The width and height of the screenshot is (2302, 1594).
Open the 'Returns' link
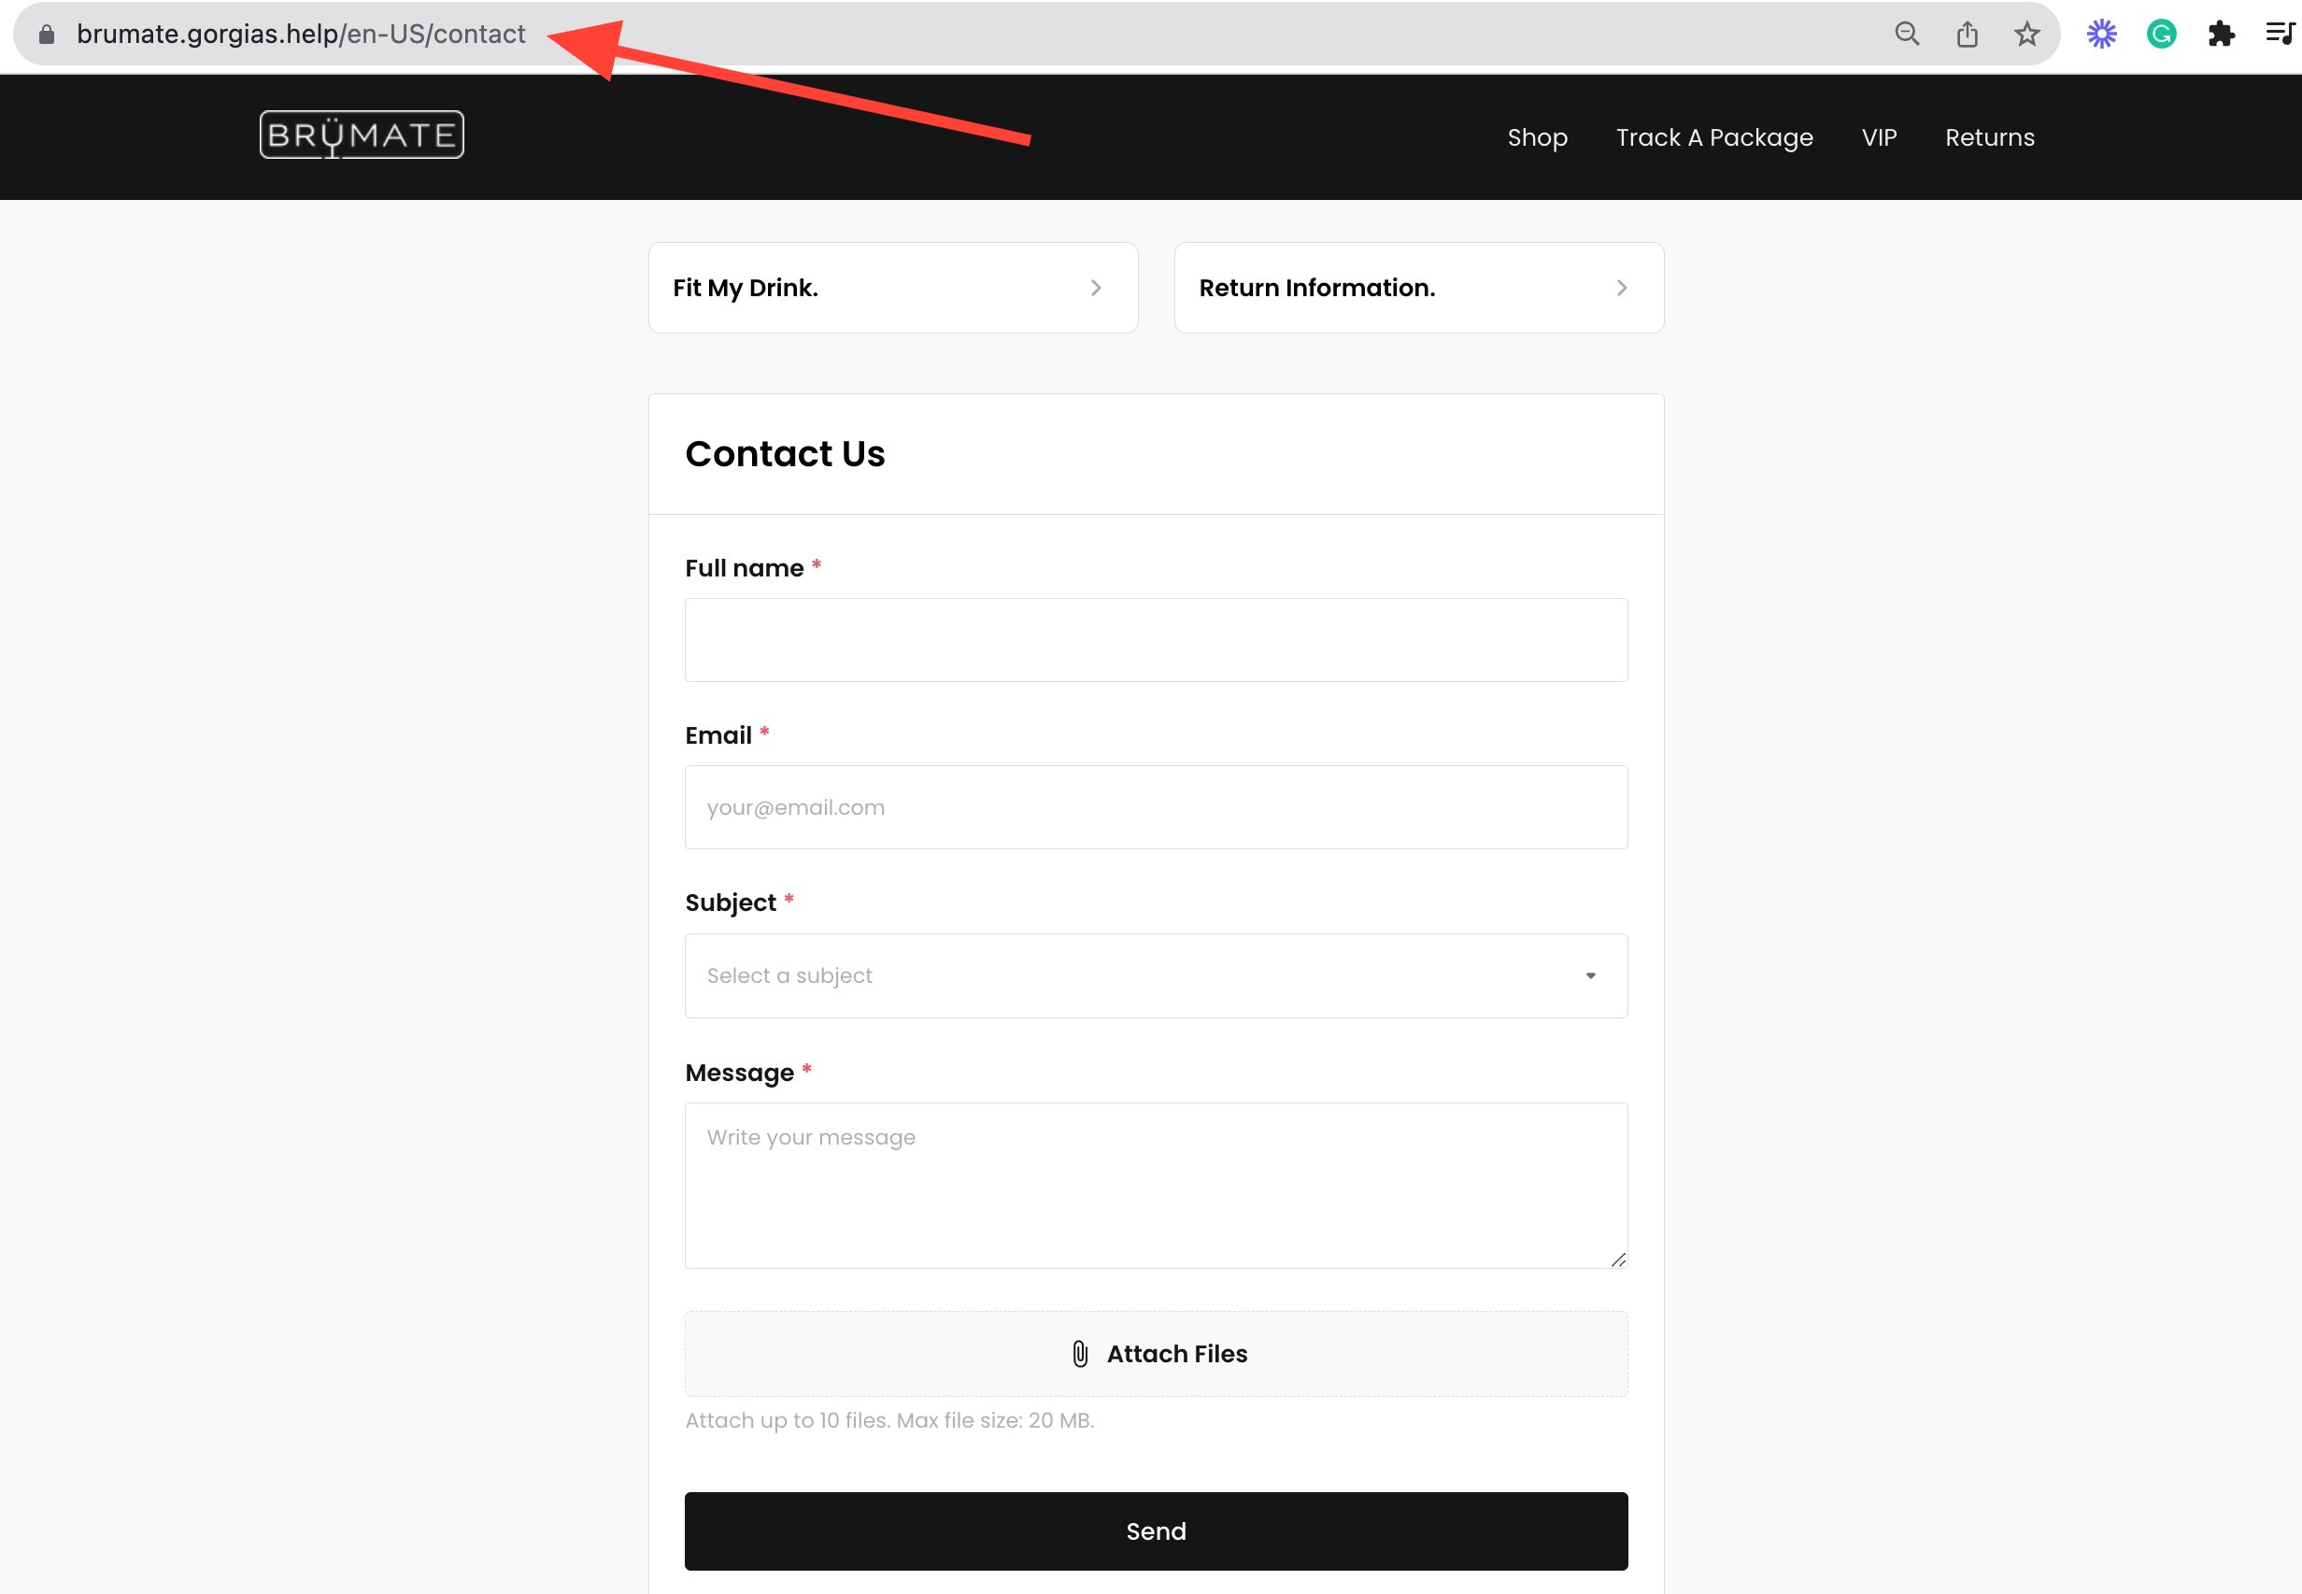tap(1988, 136)
